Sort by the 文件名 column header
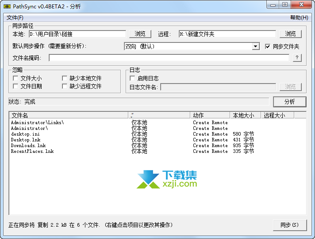Screen dimensions: 315x239 pyautogui.click(x=69, y=115)
